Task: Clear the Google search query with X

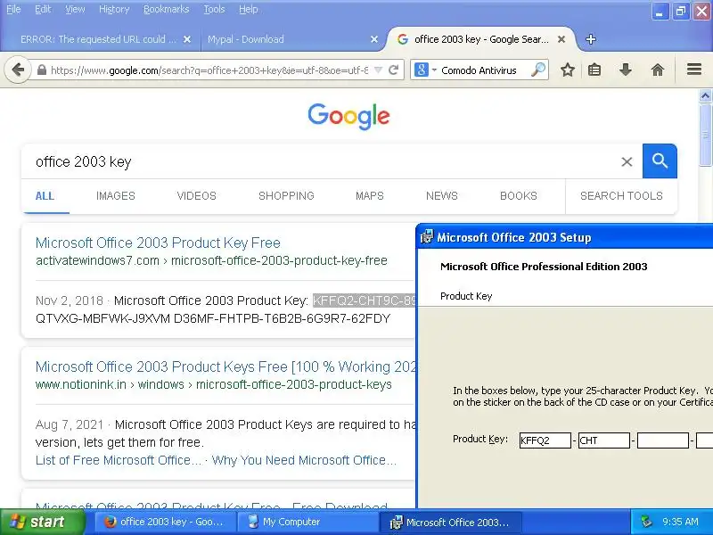Action: (627, 161)
